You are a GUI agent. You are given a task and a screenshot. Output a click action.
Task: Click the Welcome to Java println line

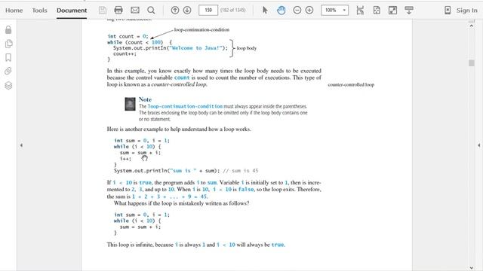[171, 48]
